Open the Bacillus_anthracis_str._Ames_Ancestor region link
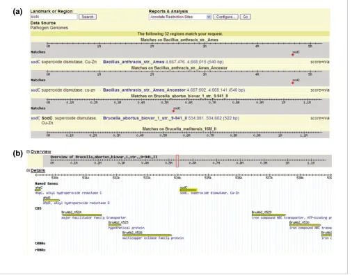 coord(174,90)
